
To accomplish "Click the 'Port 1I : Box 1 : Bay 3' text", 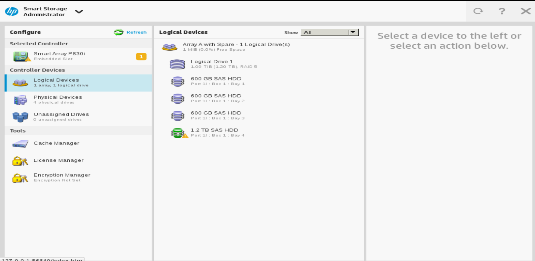I will point(218,118).
